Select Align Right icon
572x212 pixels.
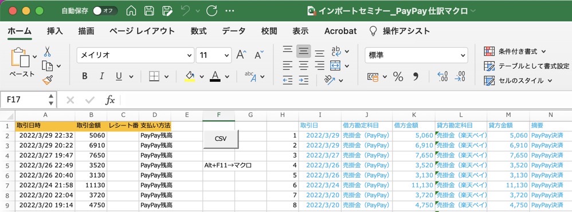320,66
